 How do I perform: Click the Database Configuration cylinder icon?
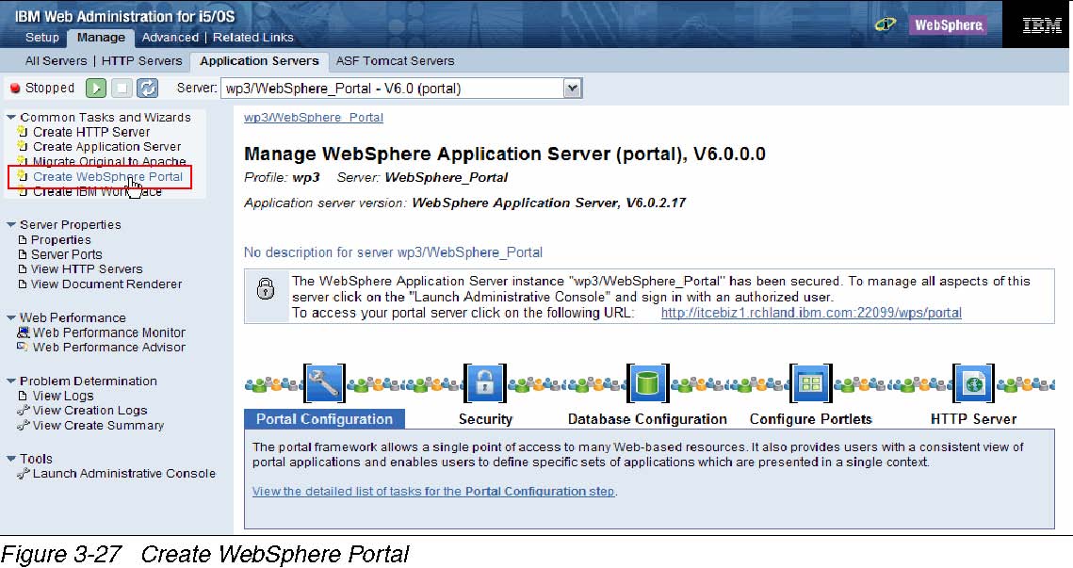coord(647,383)
